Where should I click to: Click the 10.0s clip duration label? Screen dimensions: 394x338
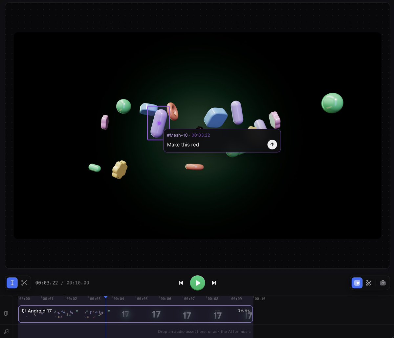coord(244,310)
